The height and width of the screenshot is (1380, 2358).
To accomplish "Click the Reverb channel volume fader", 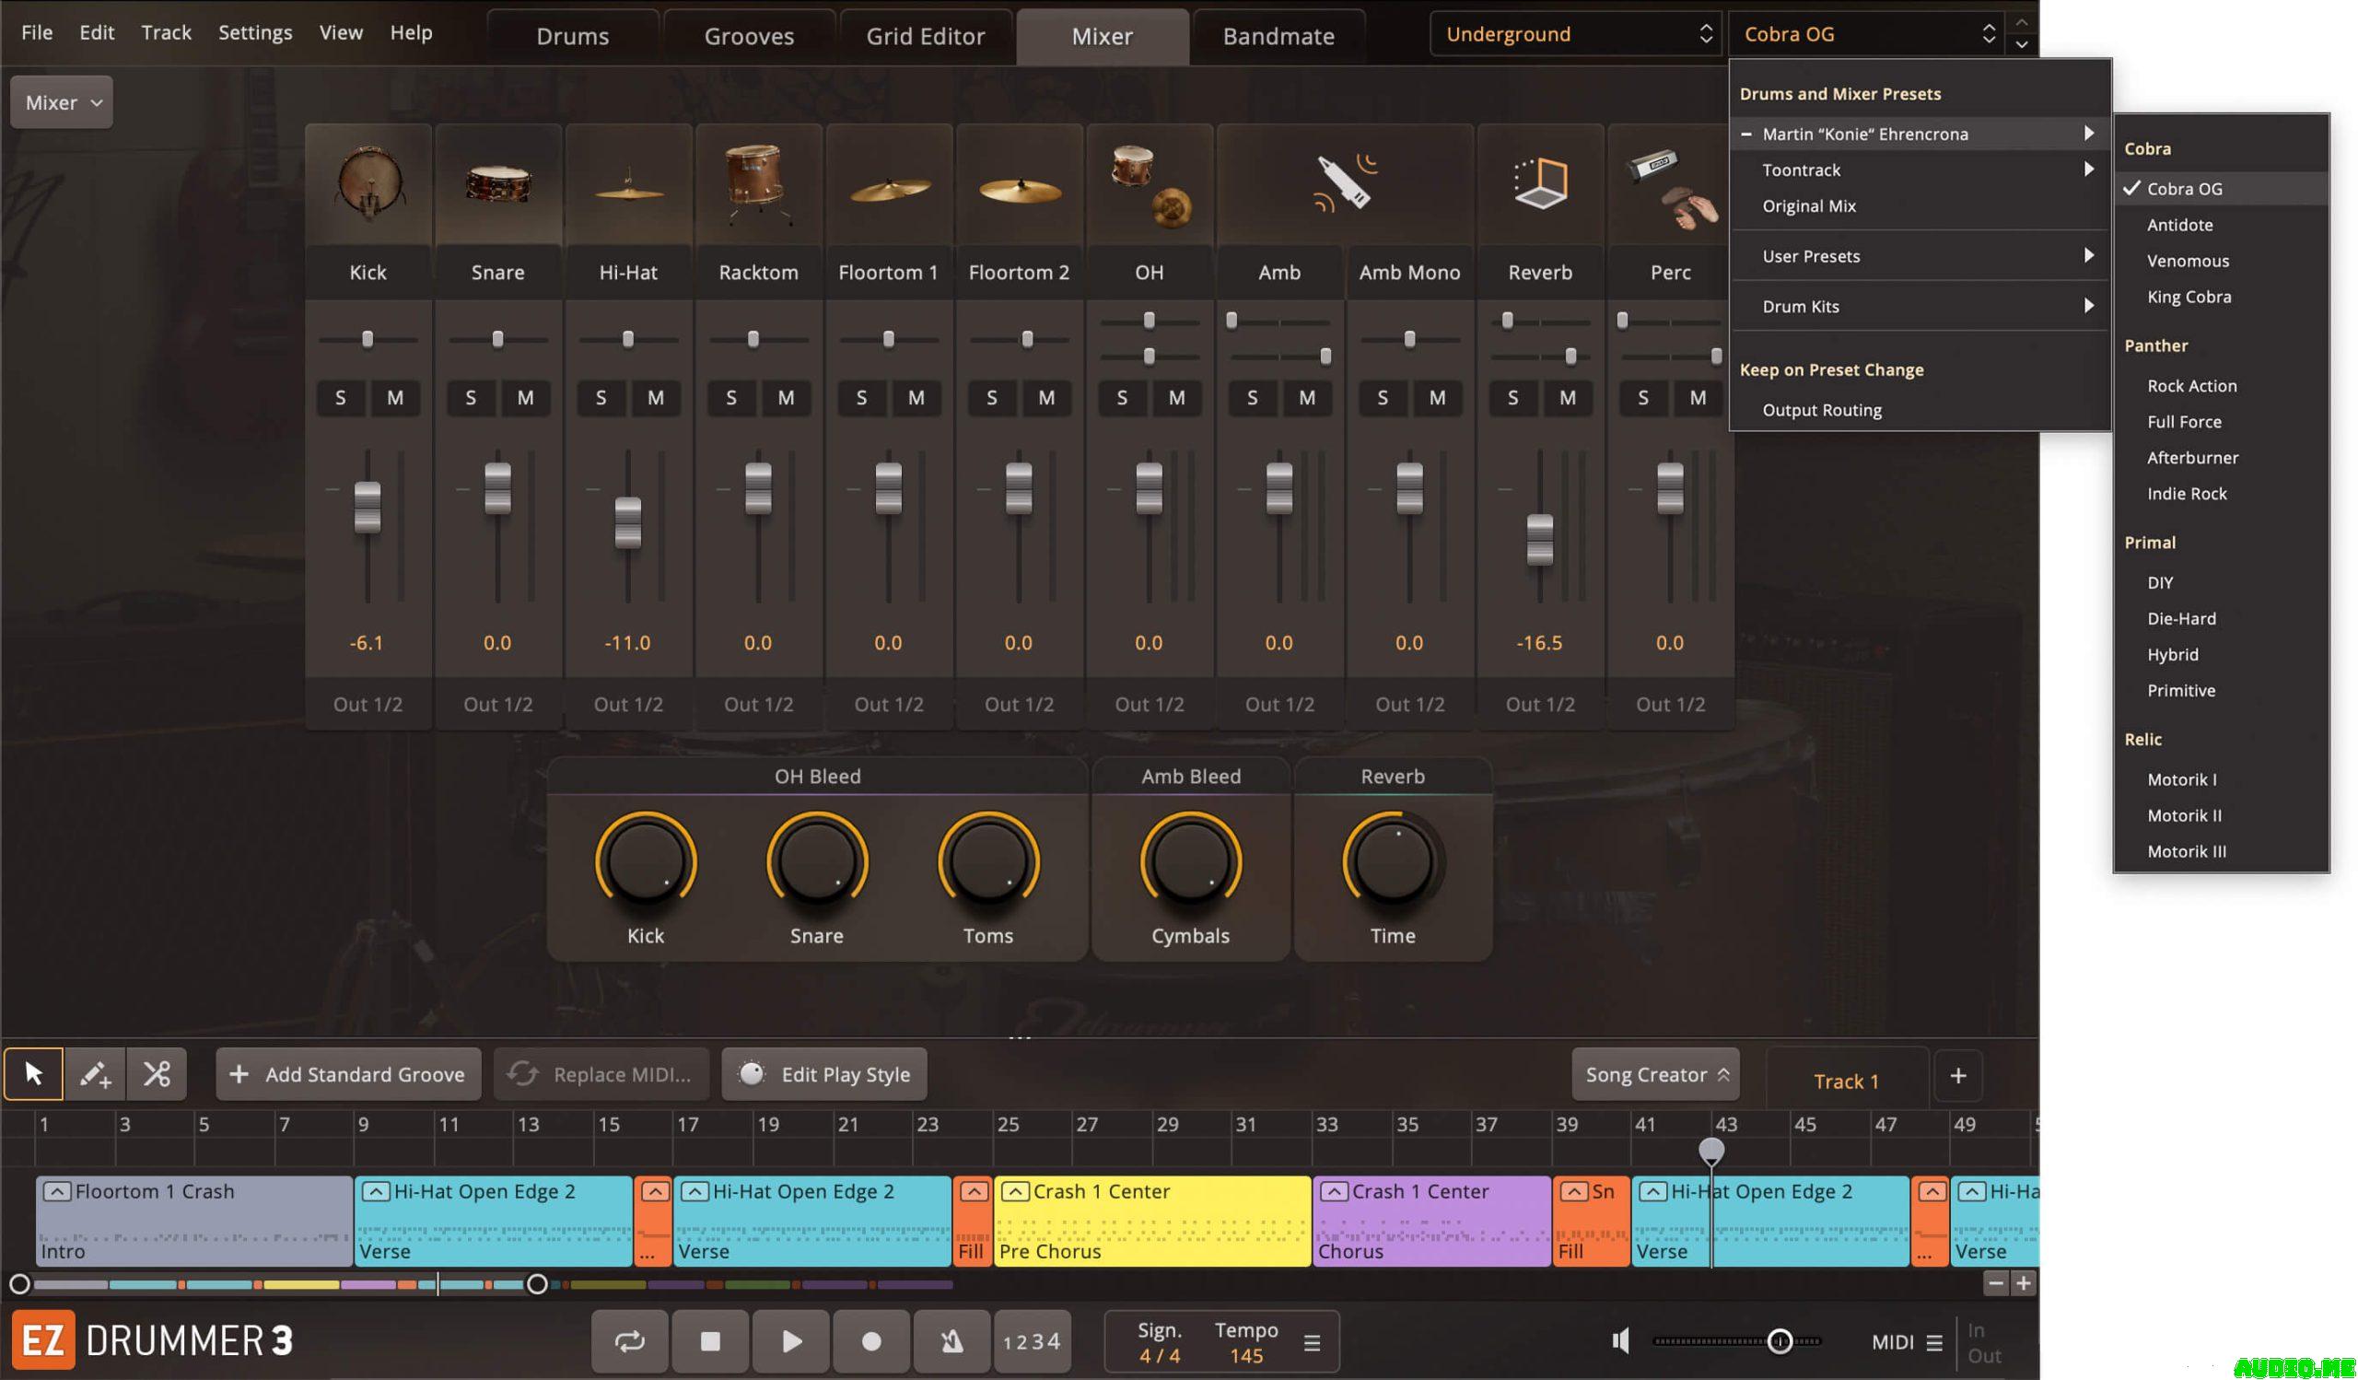I will (1540, 540).
